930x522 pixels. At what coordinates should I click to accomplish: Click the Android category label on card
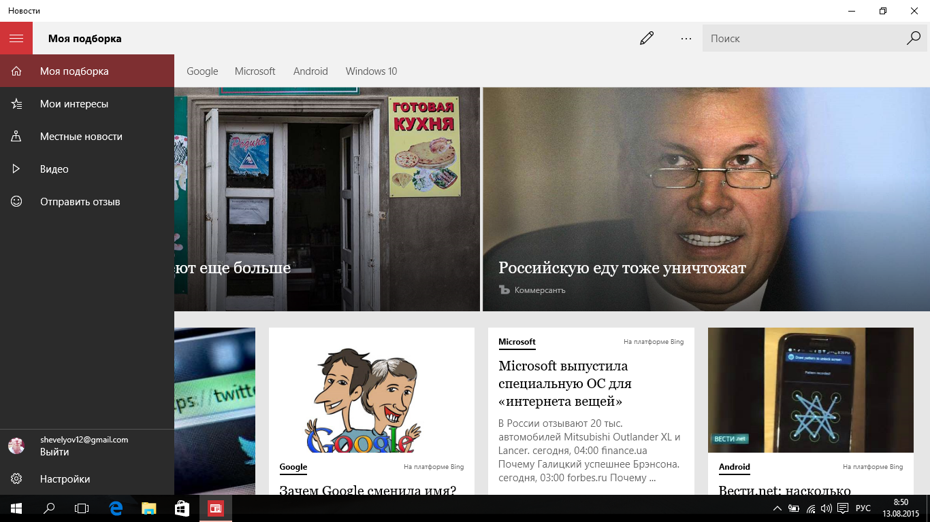click(x=735, y=467)
